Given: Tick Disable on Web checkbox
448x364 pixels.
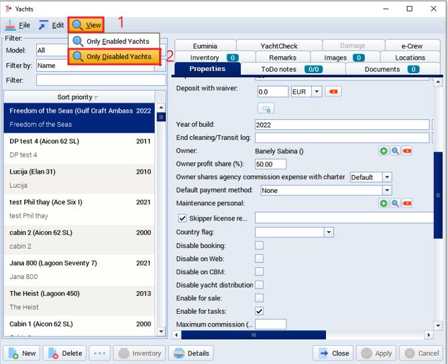Looking at the screenshot, I should (x=259, y=259).
